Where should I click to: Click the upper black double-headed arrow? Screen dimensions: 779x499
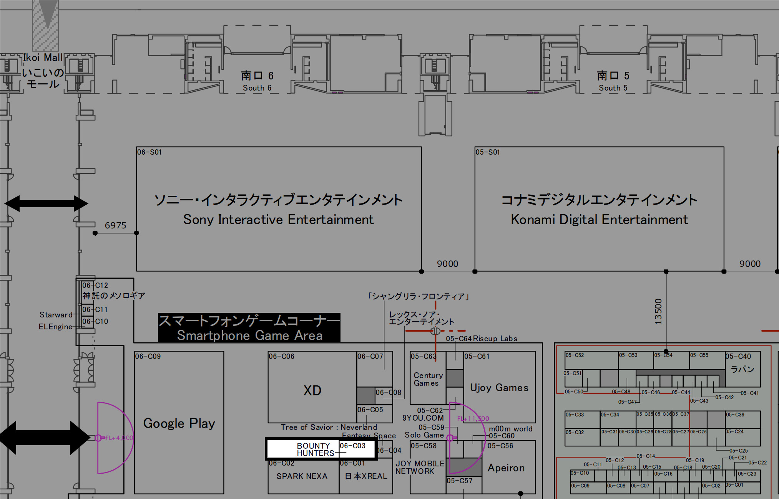point(47,203)
